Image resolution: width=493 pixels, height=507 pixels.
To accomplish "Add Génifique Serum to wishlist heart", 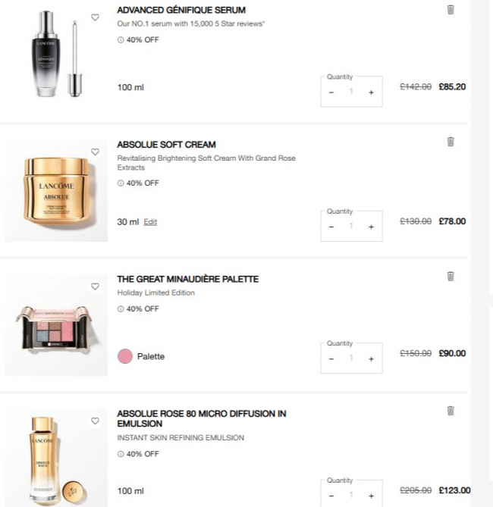I will [x=95, y=17].
